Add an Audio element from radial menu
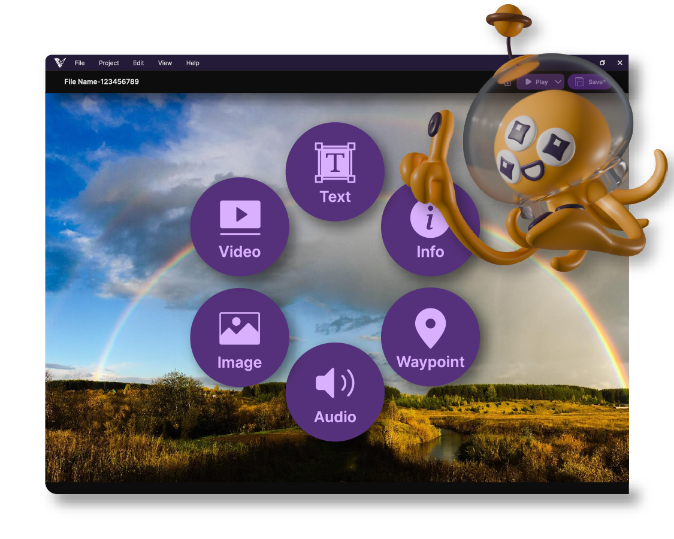Viewport: 674px width, 539px height. point(335,392)
